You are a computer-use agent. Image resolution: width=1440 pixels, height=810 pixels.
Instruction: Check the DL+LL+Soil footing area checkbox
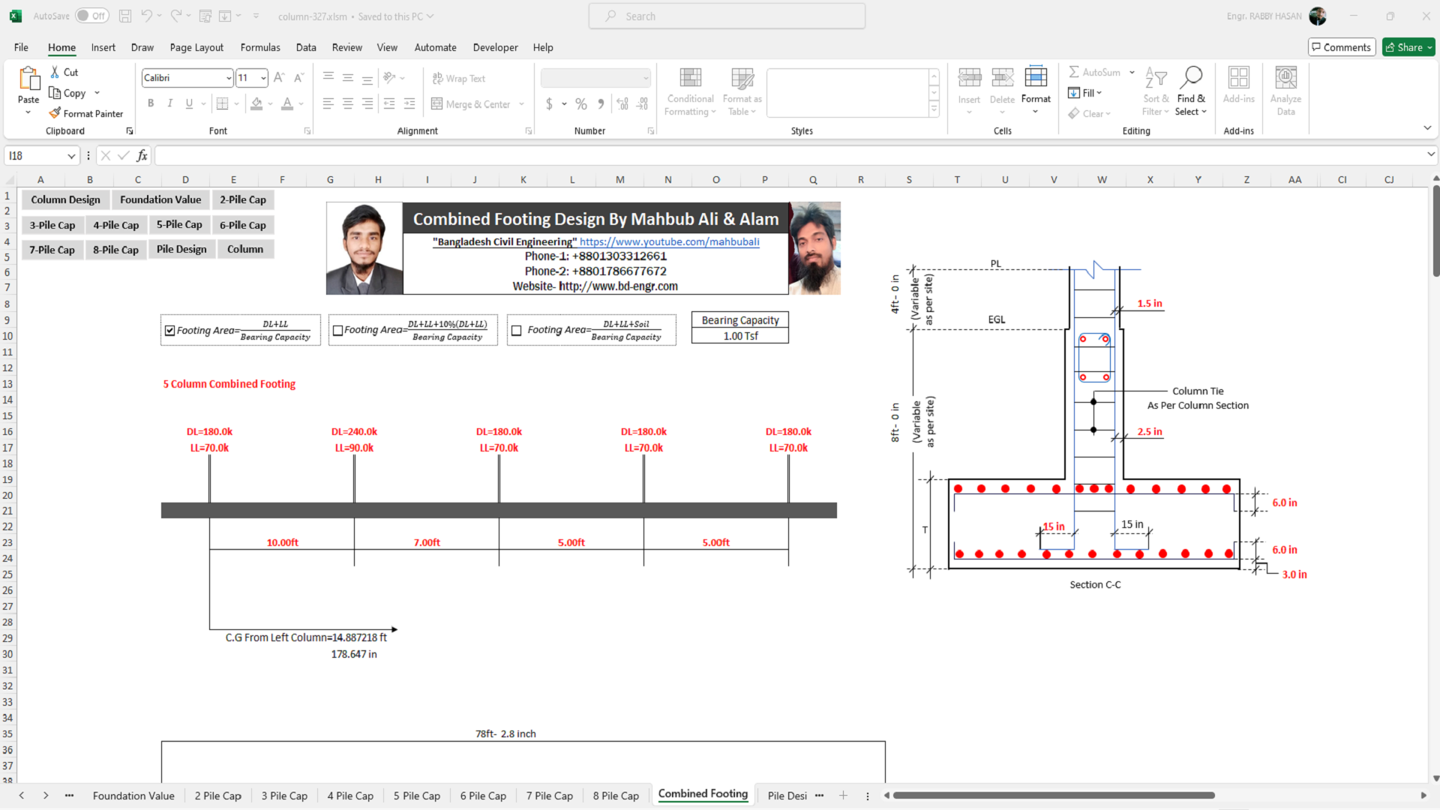pyautogui.click(x=517, y=331)
